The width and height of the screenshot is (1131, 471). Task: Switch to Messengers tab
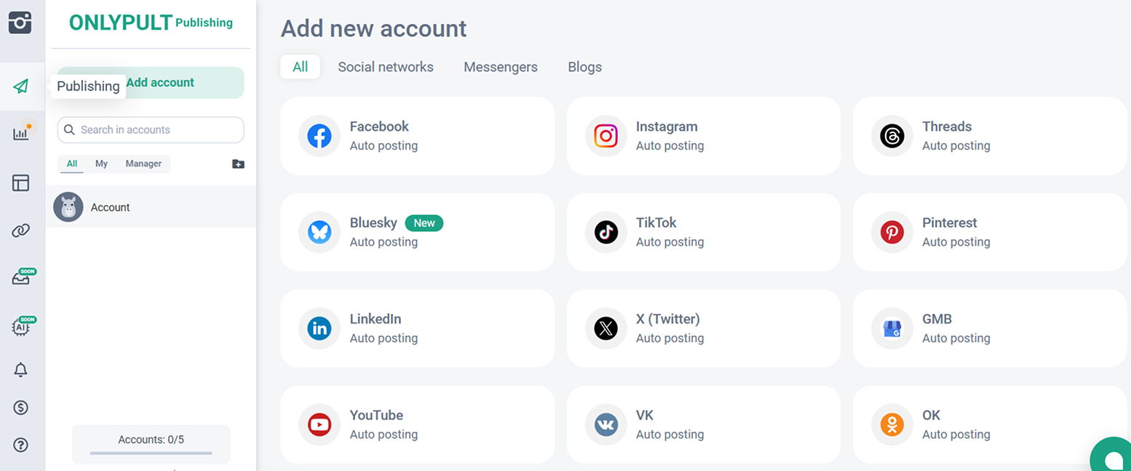(500, 67)
